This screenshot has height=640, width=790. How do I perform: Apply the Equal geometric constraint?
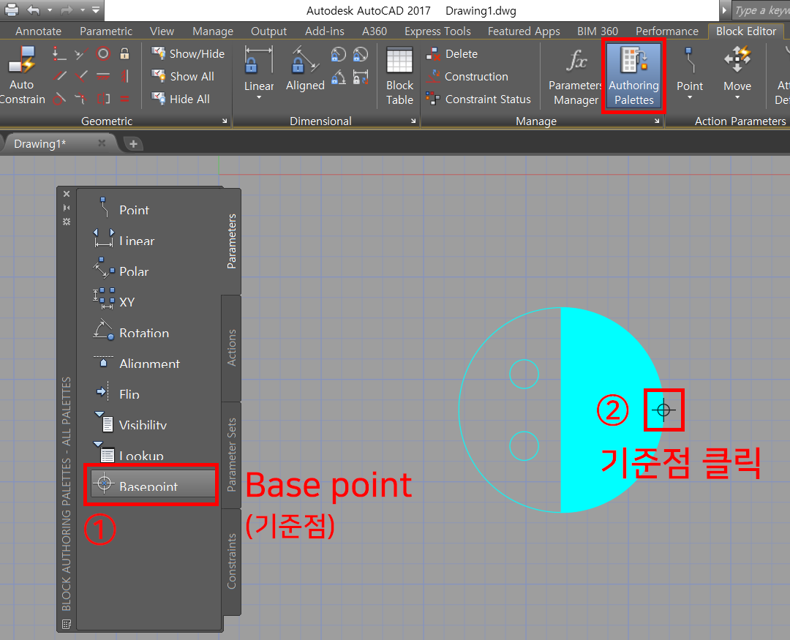(x=124, y=99)
